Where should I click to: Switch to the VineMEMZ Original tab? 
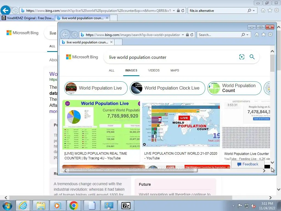28,18
